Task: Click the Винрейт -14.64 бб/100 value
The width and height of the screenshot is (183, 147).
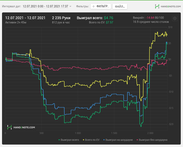Action: pos(148,18)
